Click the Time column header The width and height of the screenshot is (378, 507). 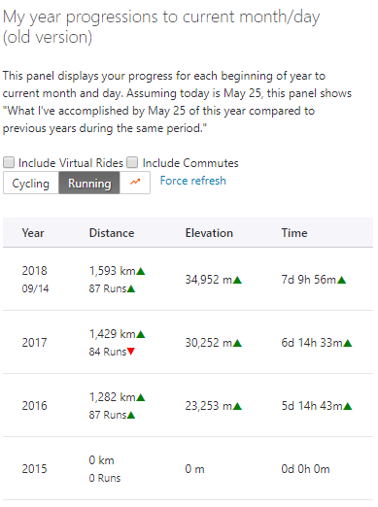[294, 233]
